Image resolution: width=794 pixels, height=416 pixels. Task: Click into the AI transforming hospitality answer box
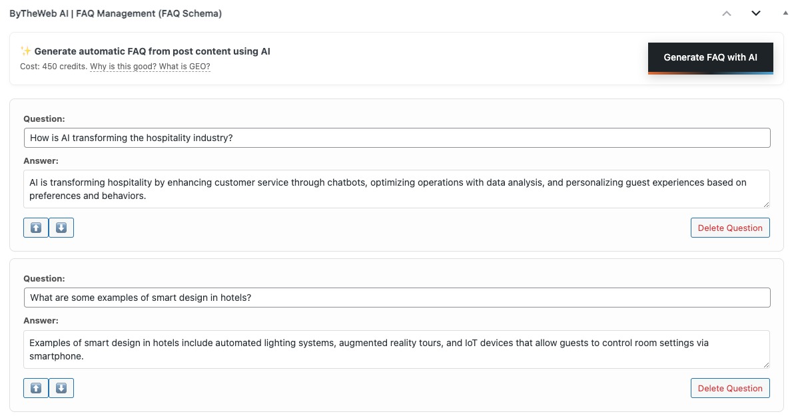click(396, 189)
